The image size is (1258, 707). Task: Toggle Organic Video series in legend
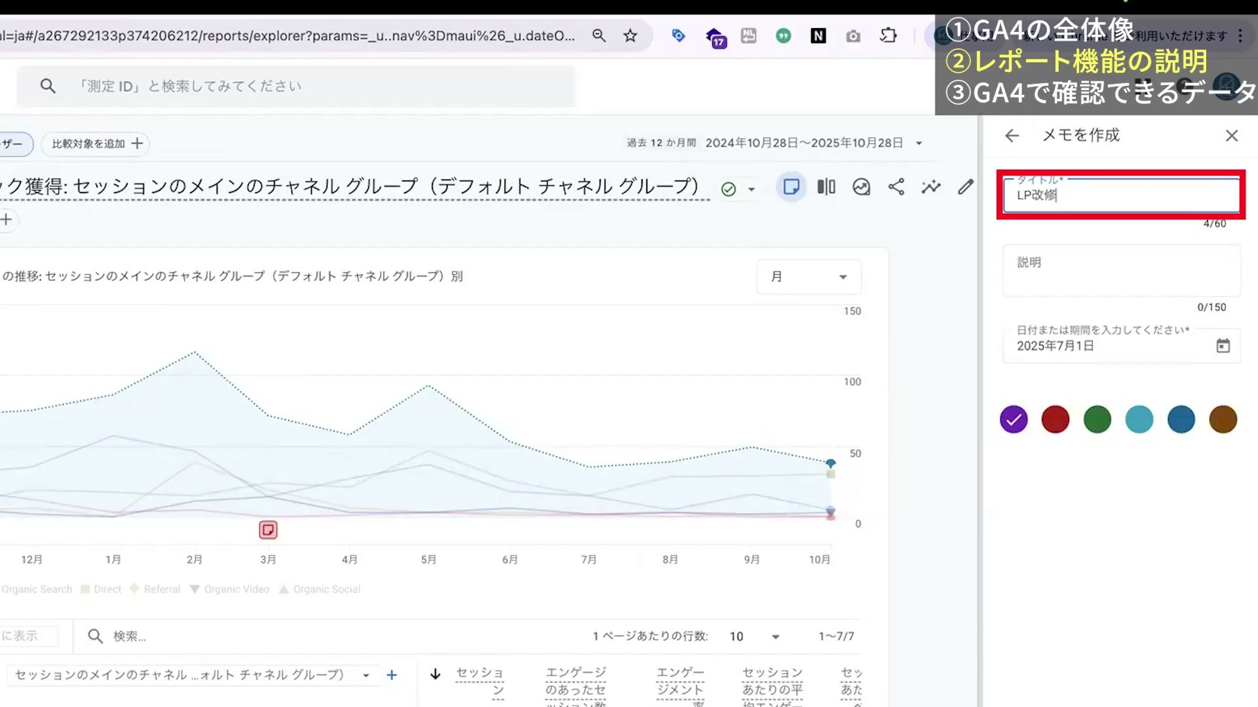[229, 589]
